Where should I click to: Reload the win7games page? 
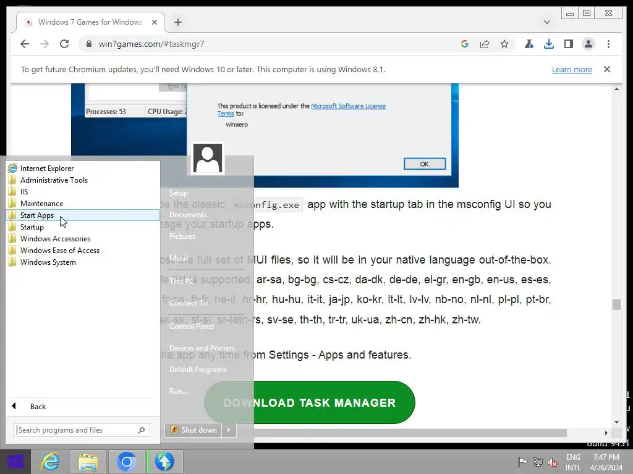point(64,44)
